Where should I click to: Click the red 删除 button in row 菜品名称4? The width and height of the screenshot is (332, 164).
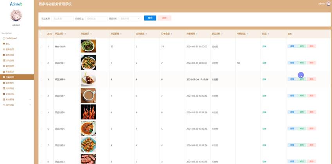(x=311, y=145)
